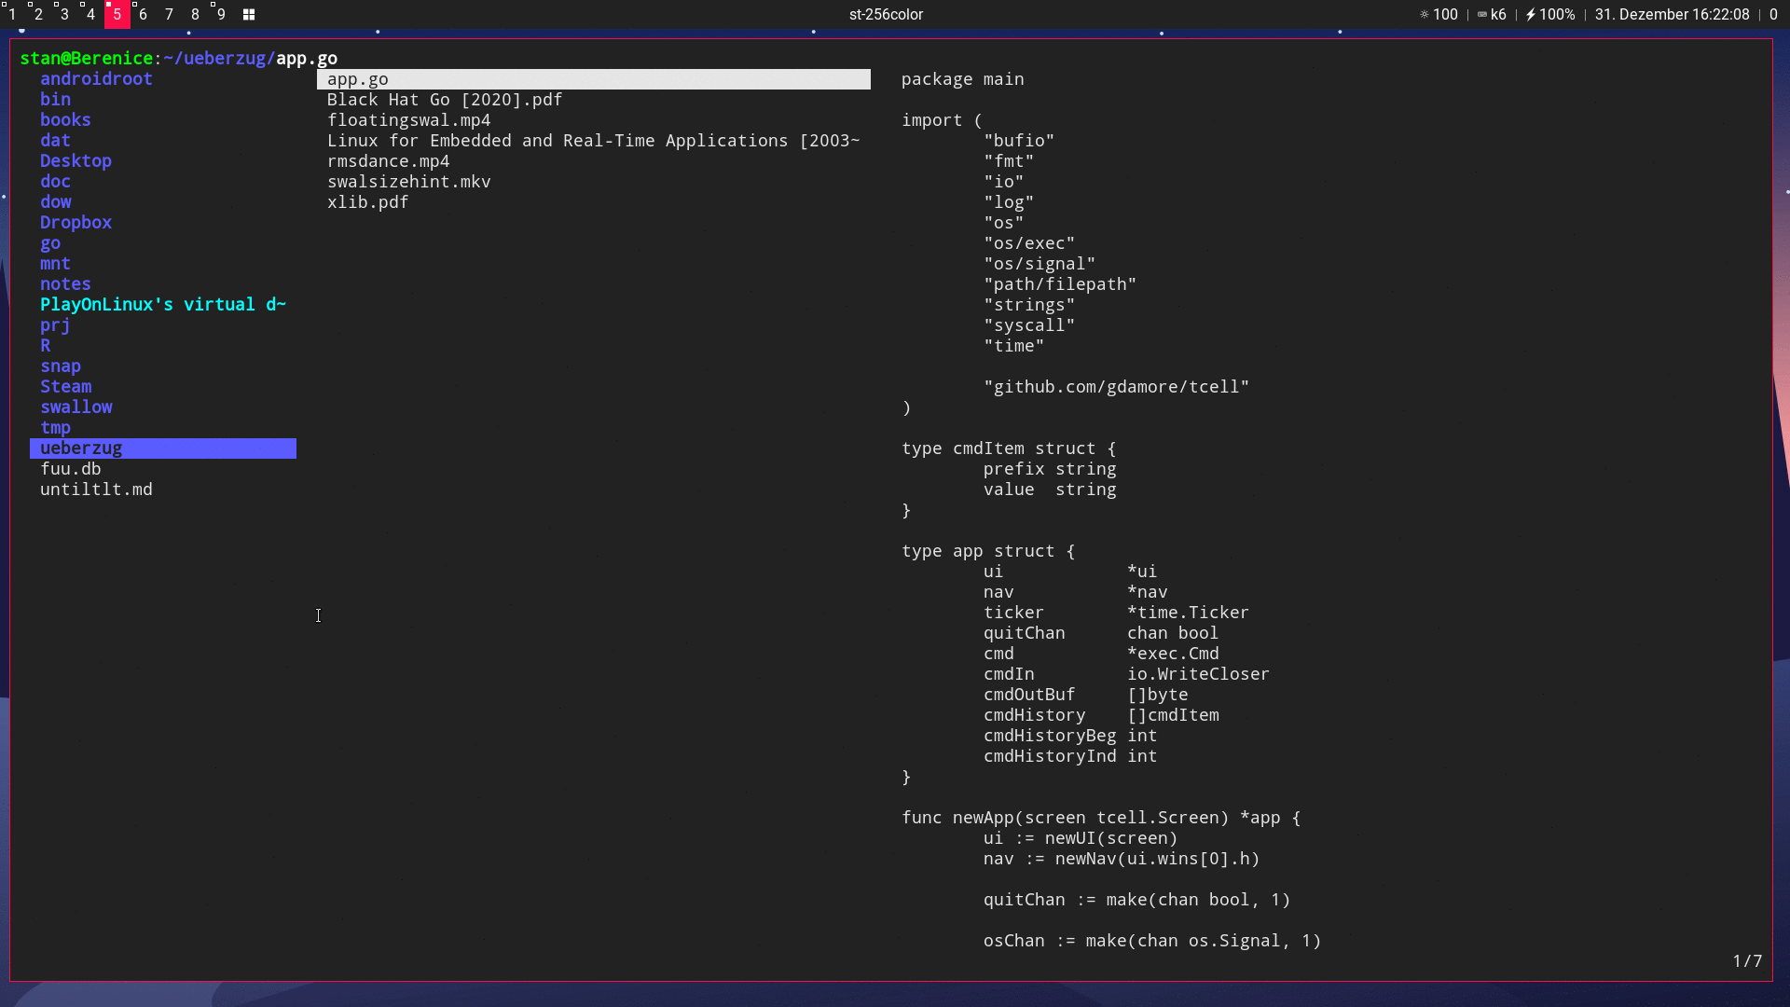Select the floatingswal.mp4 video file
The width and height of the screenshot is (1790, 1007).
[x=408, y=120]
